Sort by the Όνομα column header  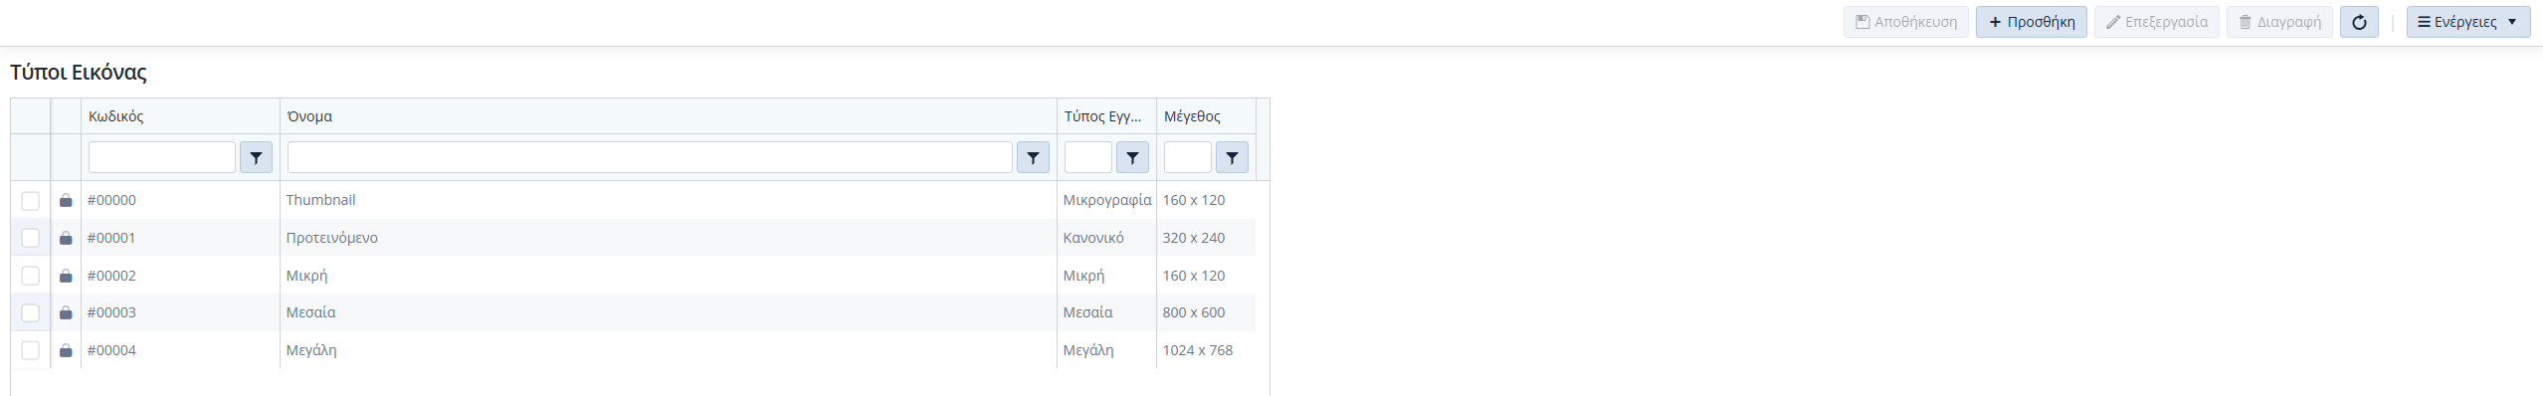point(669,116)
